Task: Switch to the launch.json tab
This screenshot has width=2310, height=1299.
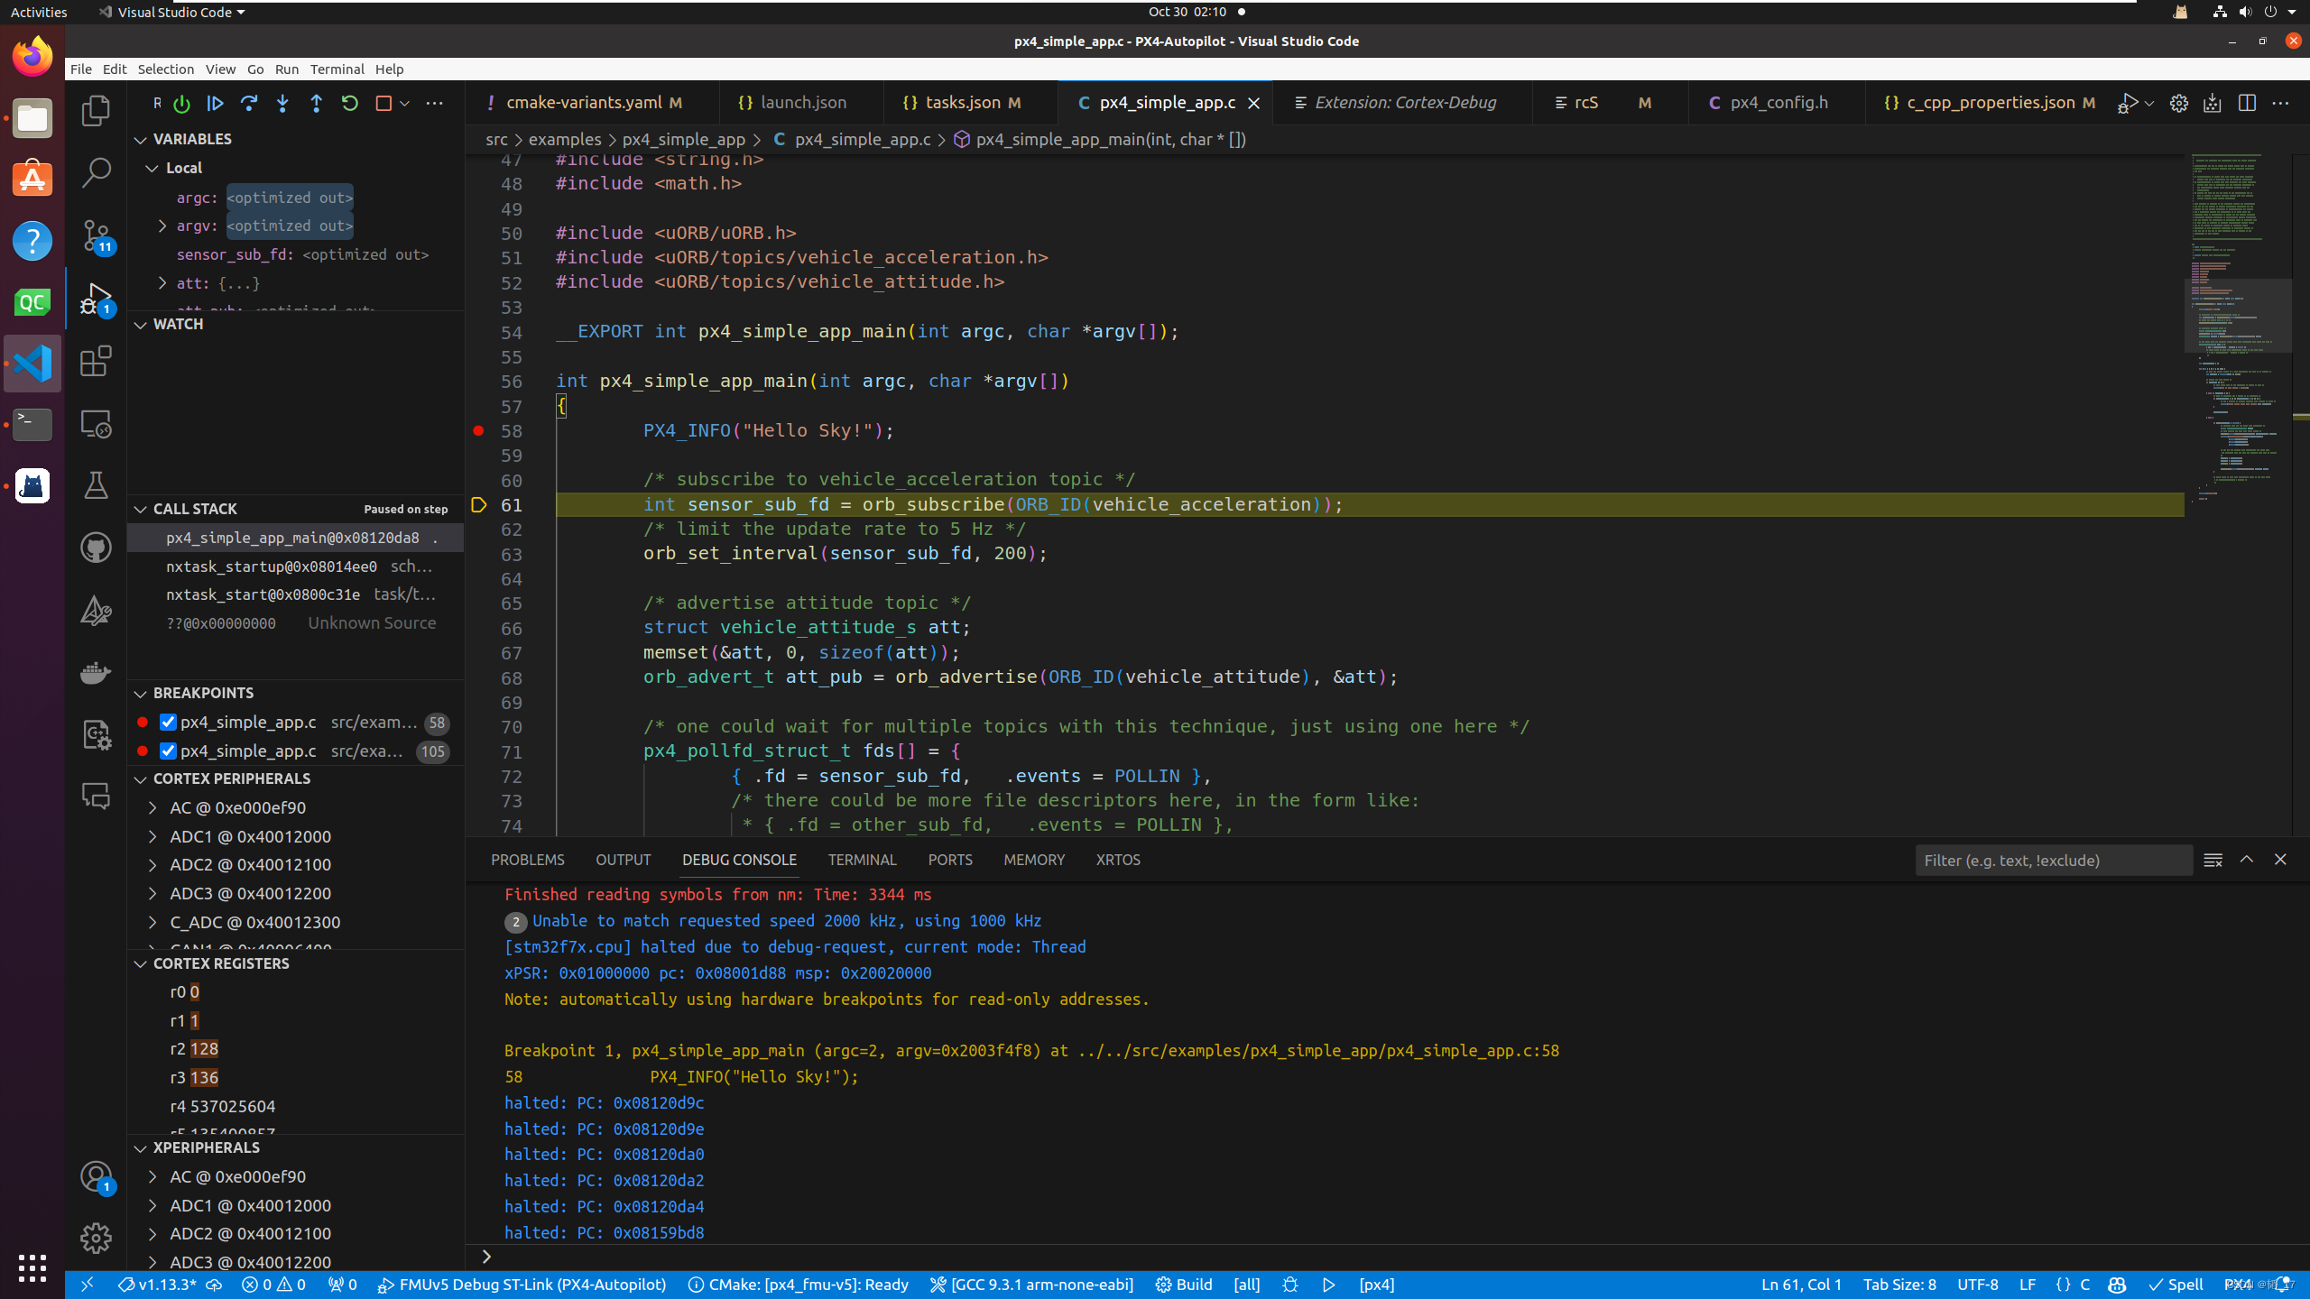Action: (802, 103)
